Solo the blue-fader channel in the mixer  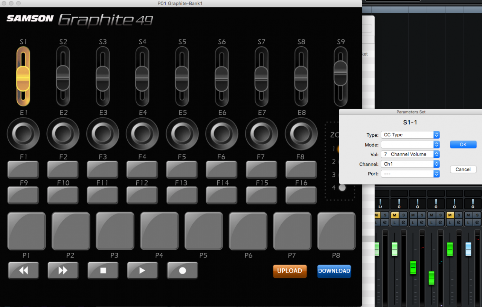click(x=477, y=215)
